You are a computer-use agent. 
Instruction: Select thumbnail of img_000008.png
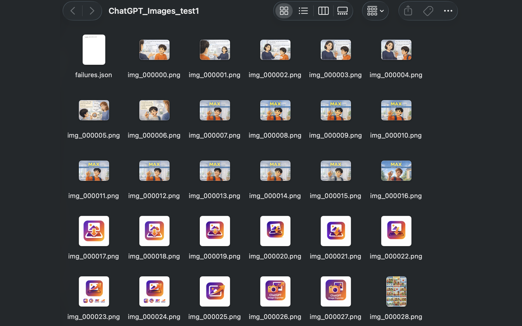[275, 110]
